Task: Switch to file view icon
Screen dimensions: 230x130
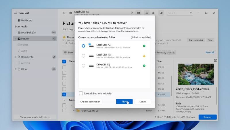Action: click(132, 13)
